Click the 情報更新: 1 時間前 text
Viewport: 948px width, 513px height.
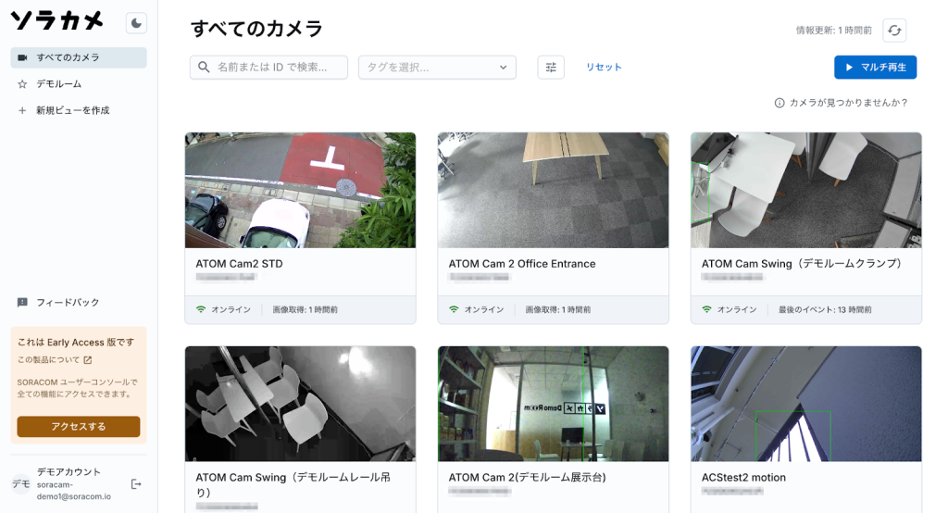[834, 31]
